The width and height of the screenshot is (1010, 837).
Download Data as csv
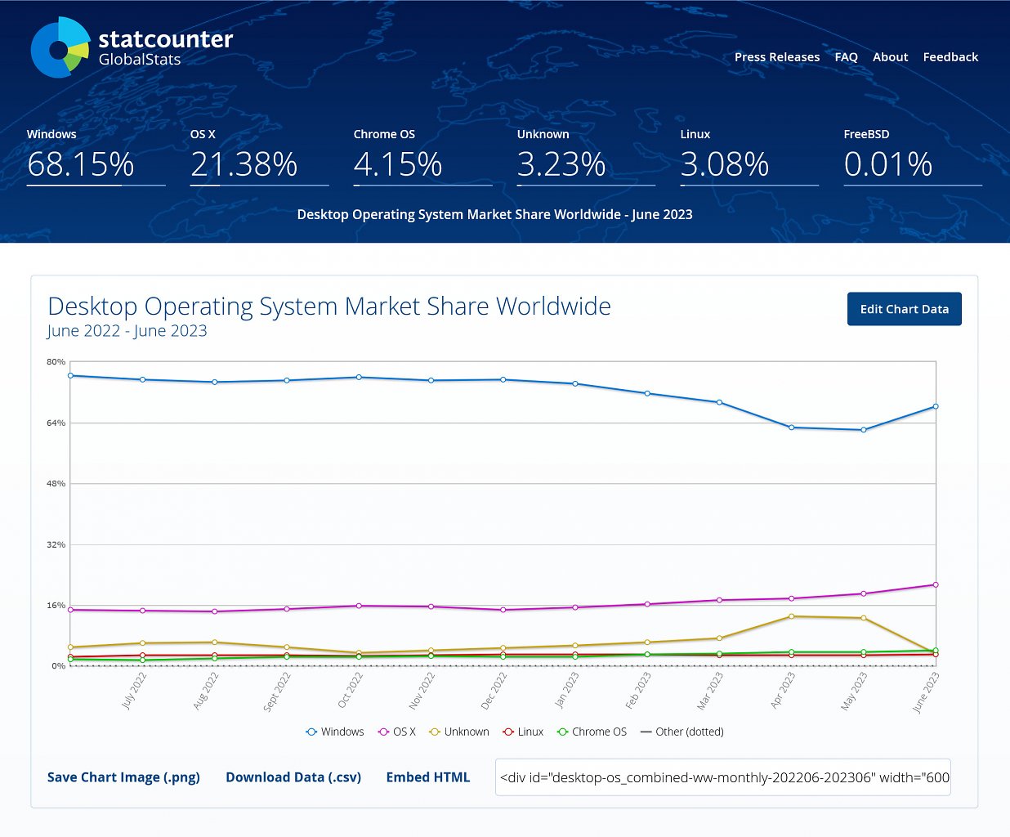[x=293, y=777]
